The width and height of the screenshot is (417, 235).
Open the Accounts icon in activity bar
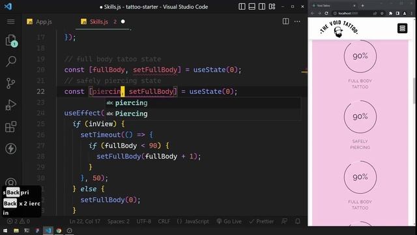coord(10,183)
